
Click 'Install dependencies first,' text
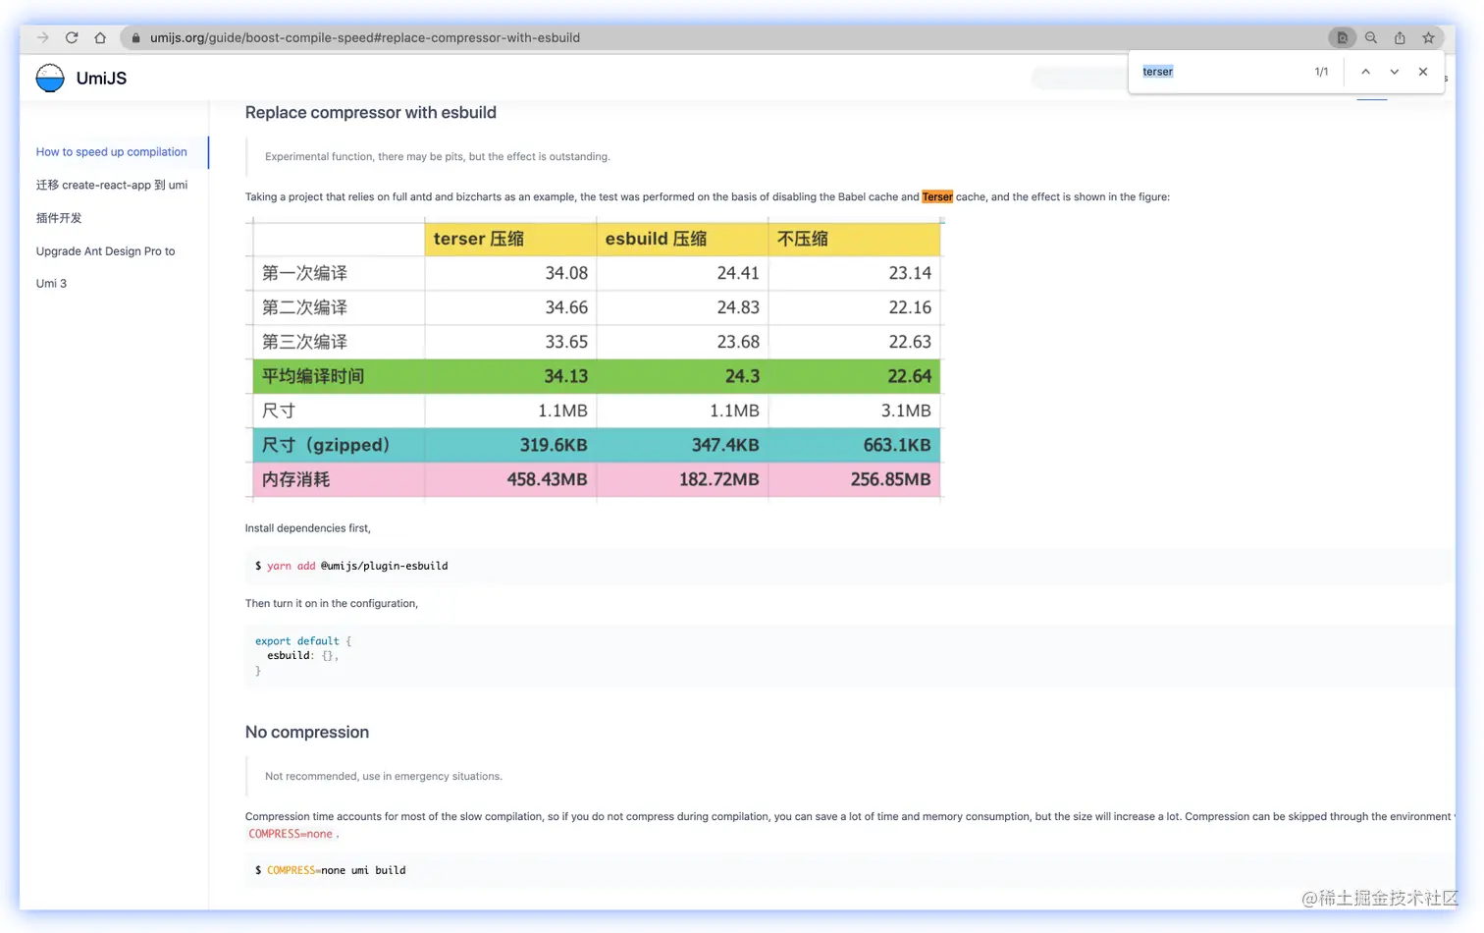pos(308,528)
